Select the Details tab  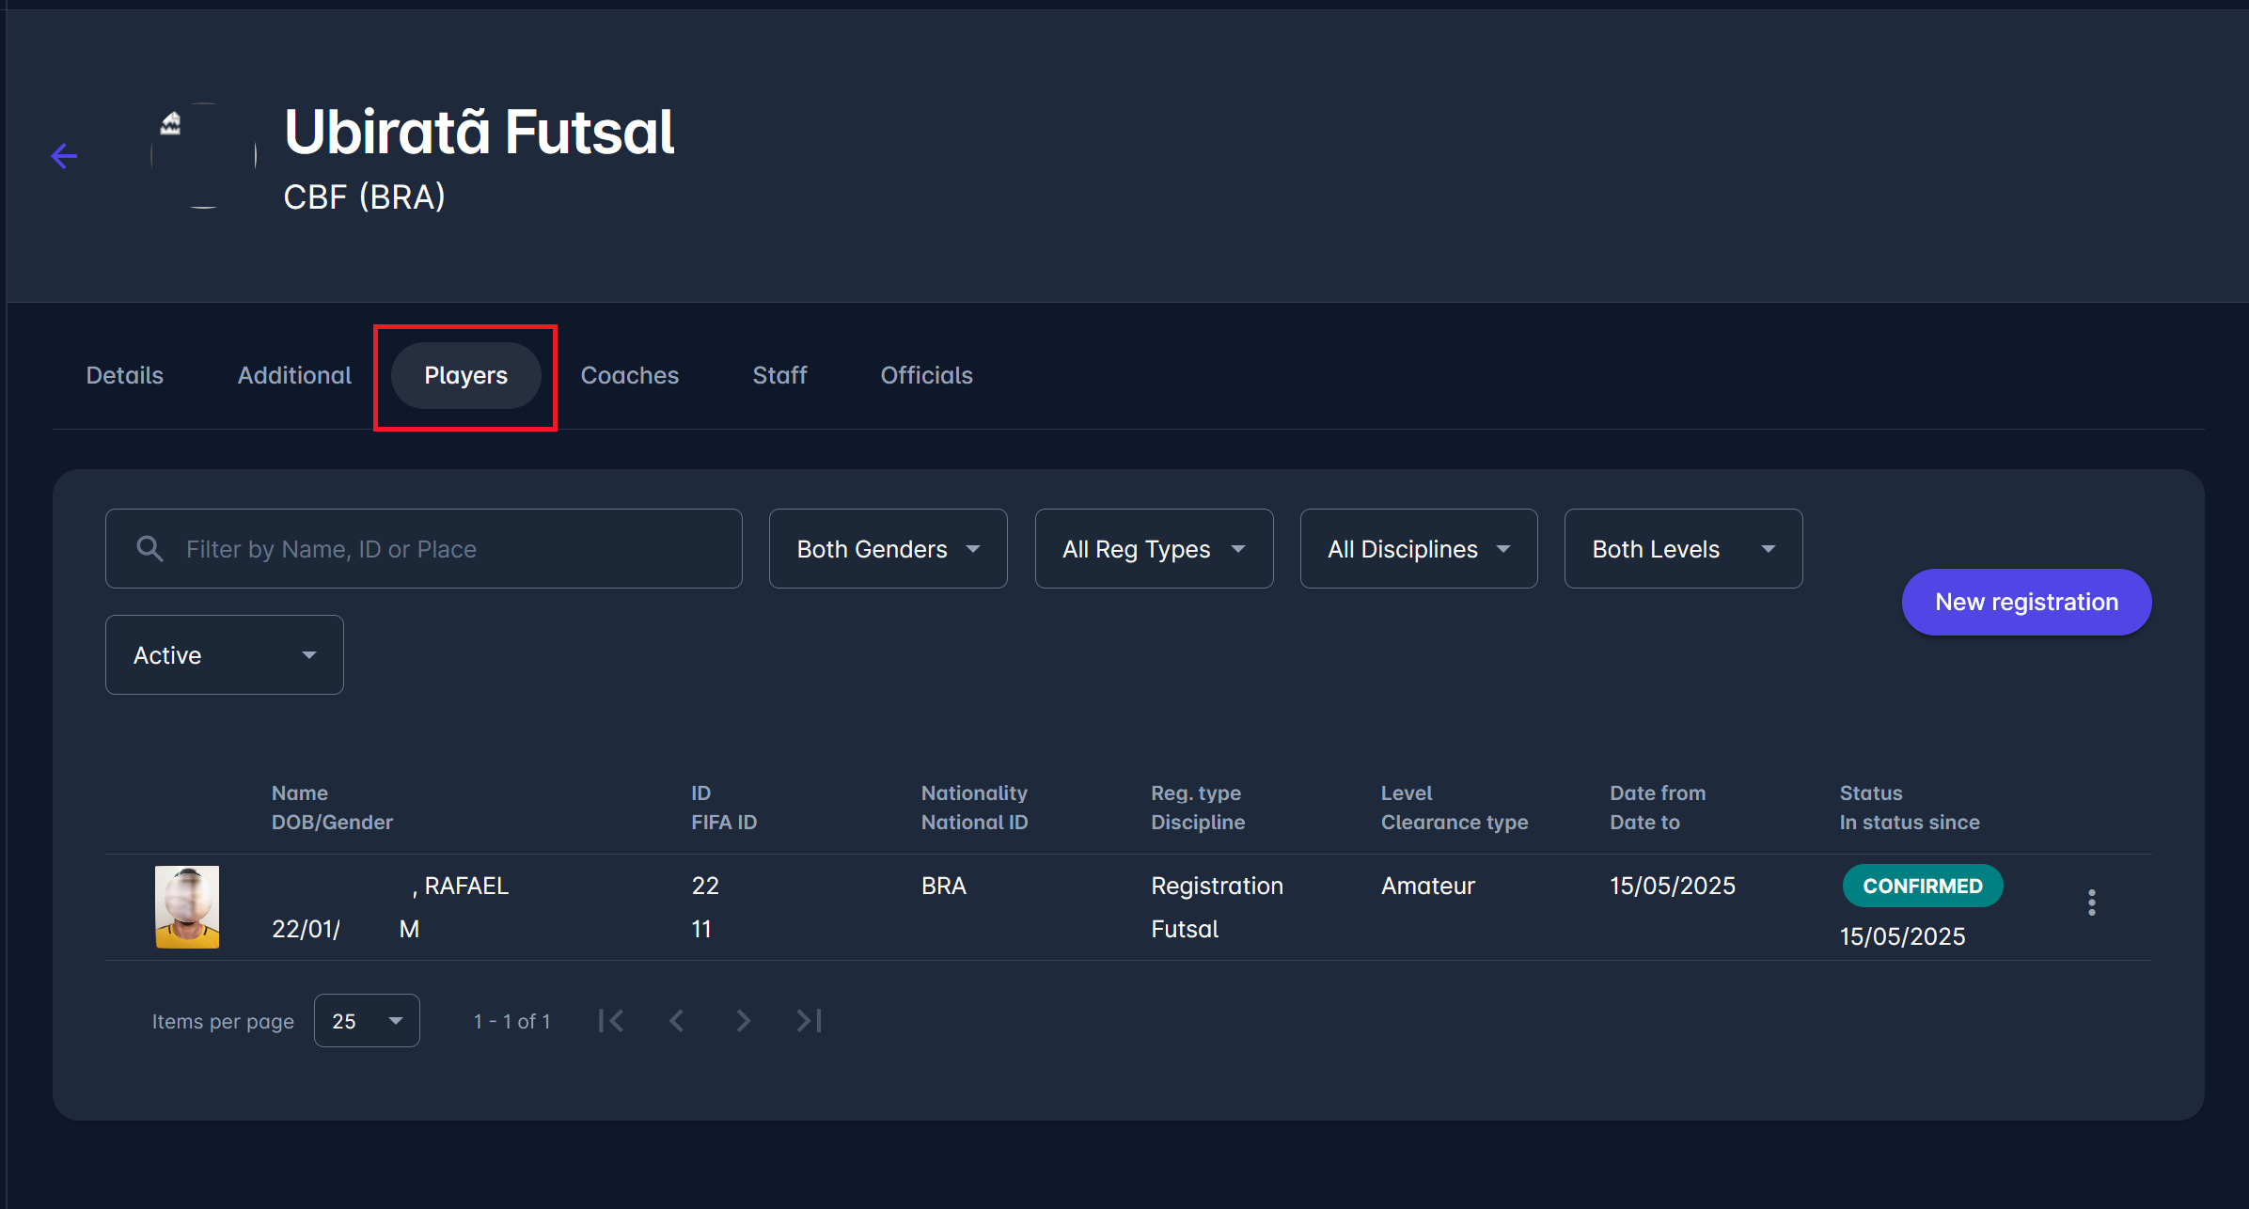(x=124, y=375)
